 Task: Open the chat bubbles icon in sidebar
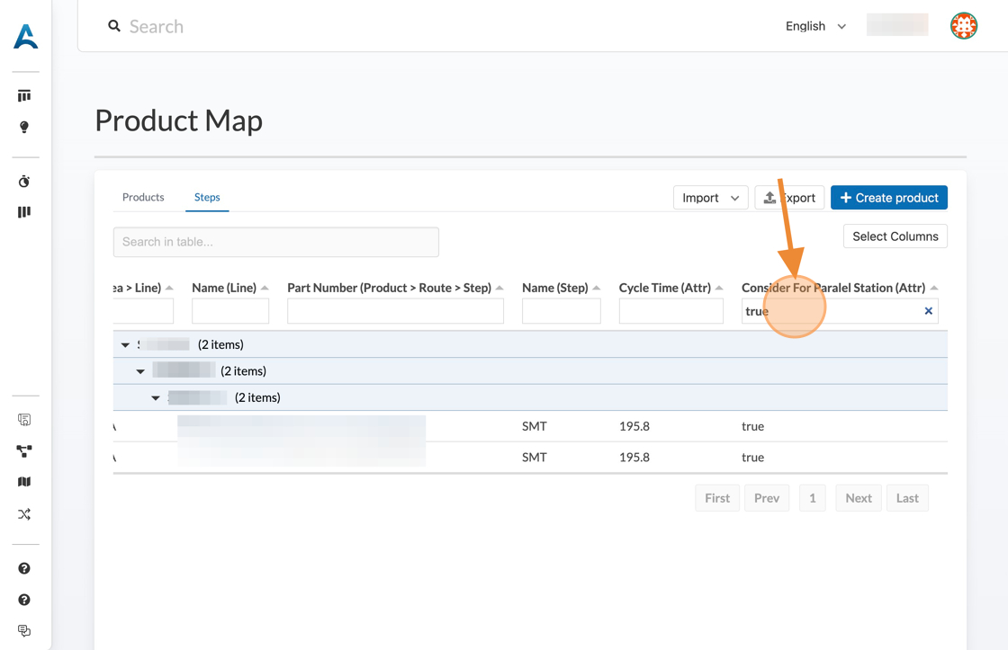(24, 631)
